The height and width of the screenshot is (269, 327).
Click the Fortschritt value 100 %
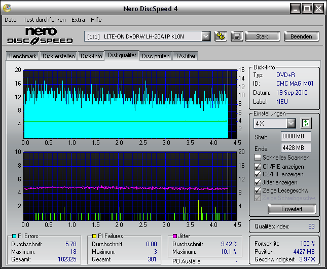pyautogui.click(x=308, y=243)
